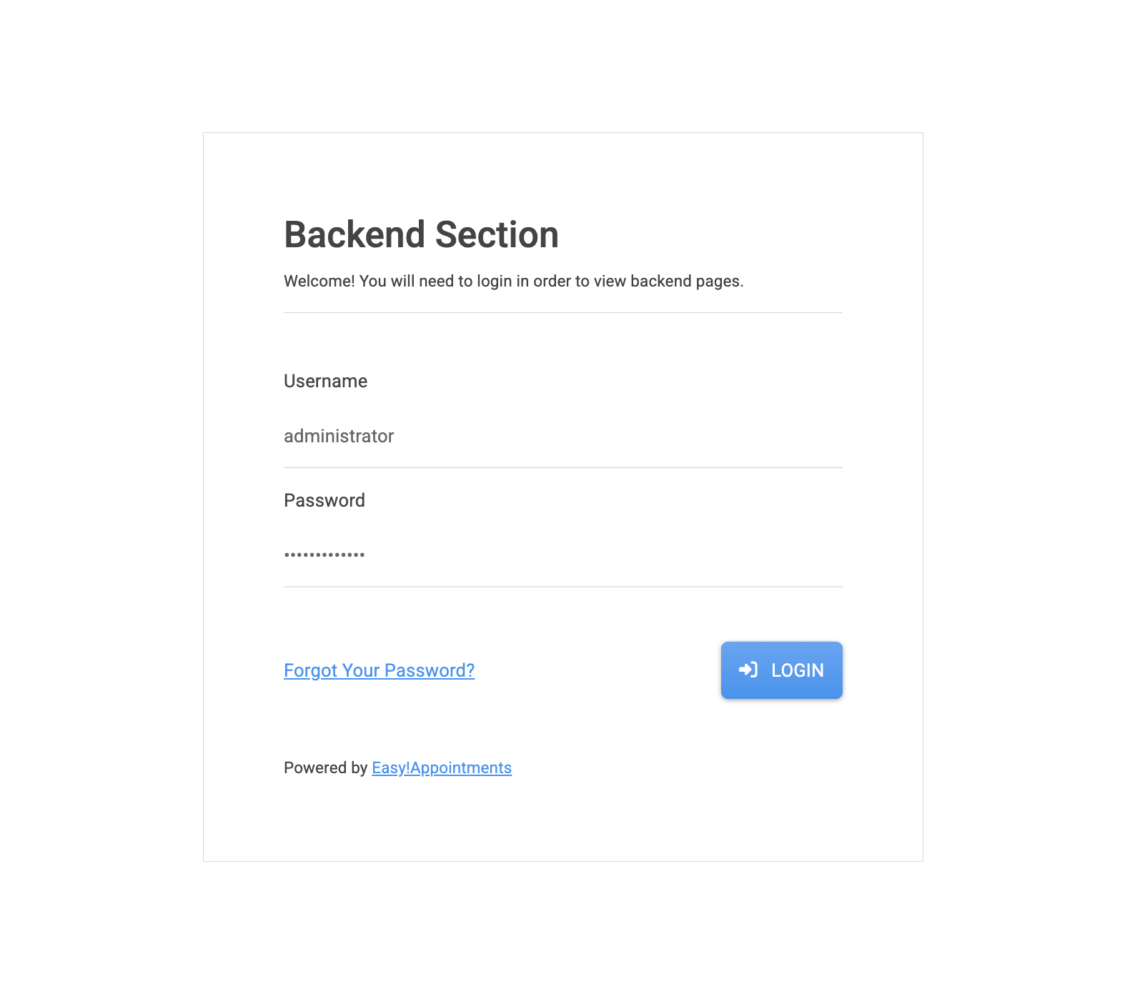The height and width of the screenshot is (989, 1145).
Task: Click the Backend Section heading
Action: tap(422, 234)
